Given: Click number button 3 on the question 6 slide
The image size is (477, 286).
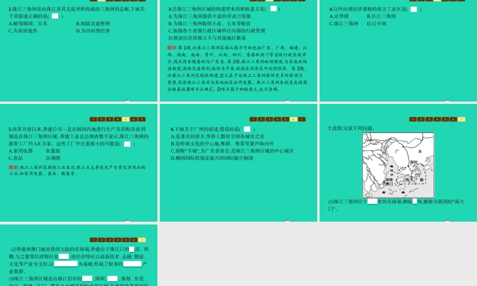Looking at the screenshot, I should click(x=269, y=120).
